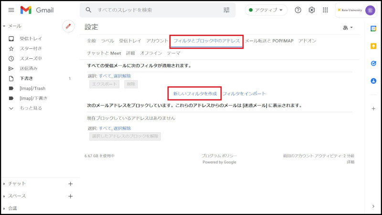Collapse the メール section arrow
Viewport: 382px width, 215px height.
(x=4, y=26)
